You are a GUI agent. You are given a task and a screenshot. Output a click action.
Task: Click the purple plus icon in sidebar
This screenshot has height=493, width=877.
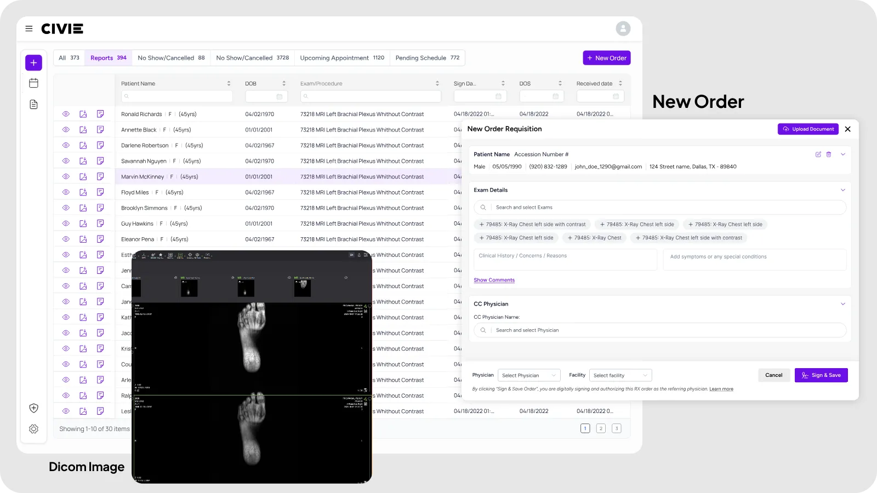[33, 62]
